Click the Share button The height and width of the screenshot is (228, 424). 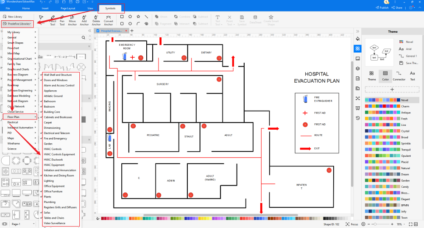397,8
